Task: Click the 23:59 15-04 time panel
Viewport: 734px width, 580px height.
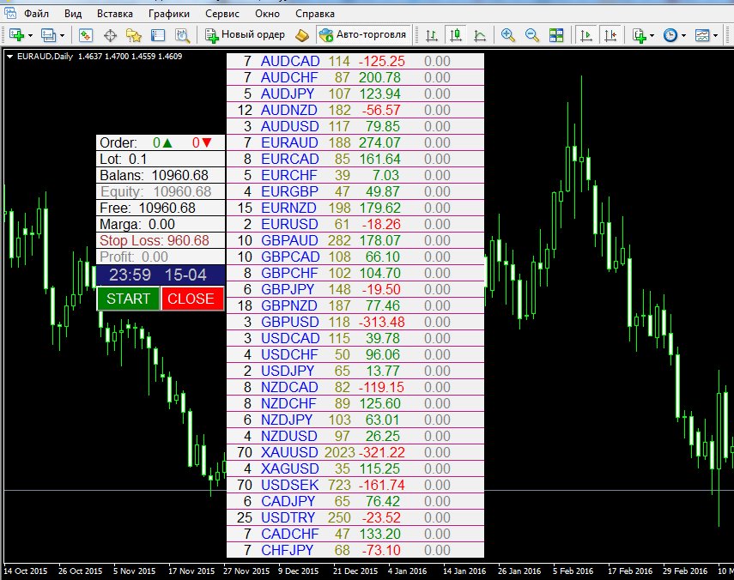Action: point(161,275)
